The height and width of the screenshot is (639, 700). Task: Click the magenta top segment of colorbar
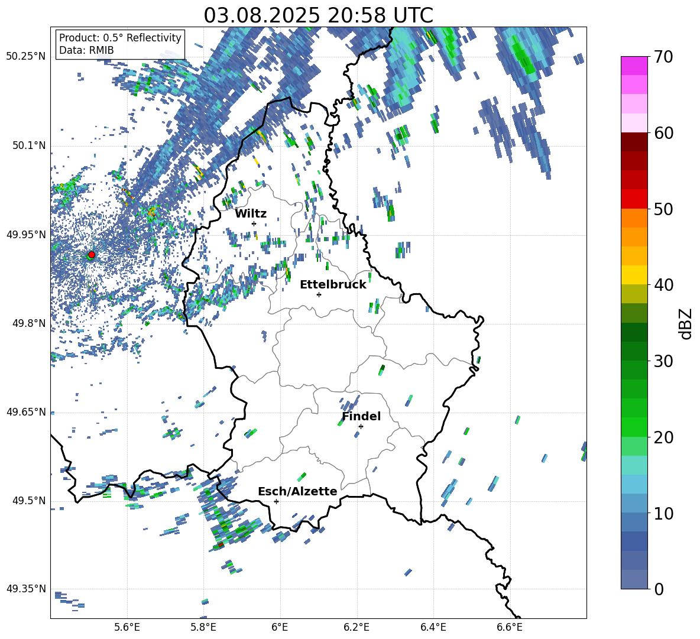634,66
